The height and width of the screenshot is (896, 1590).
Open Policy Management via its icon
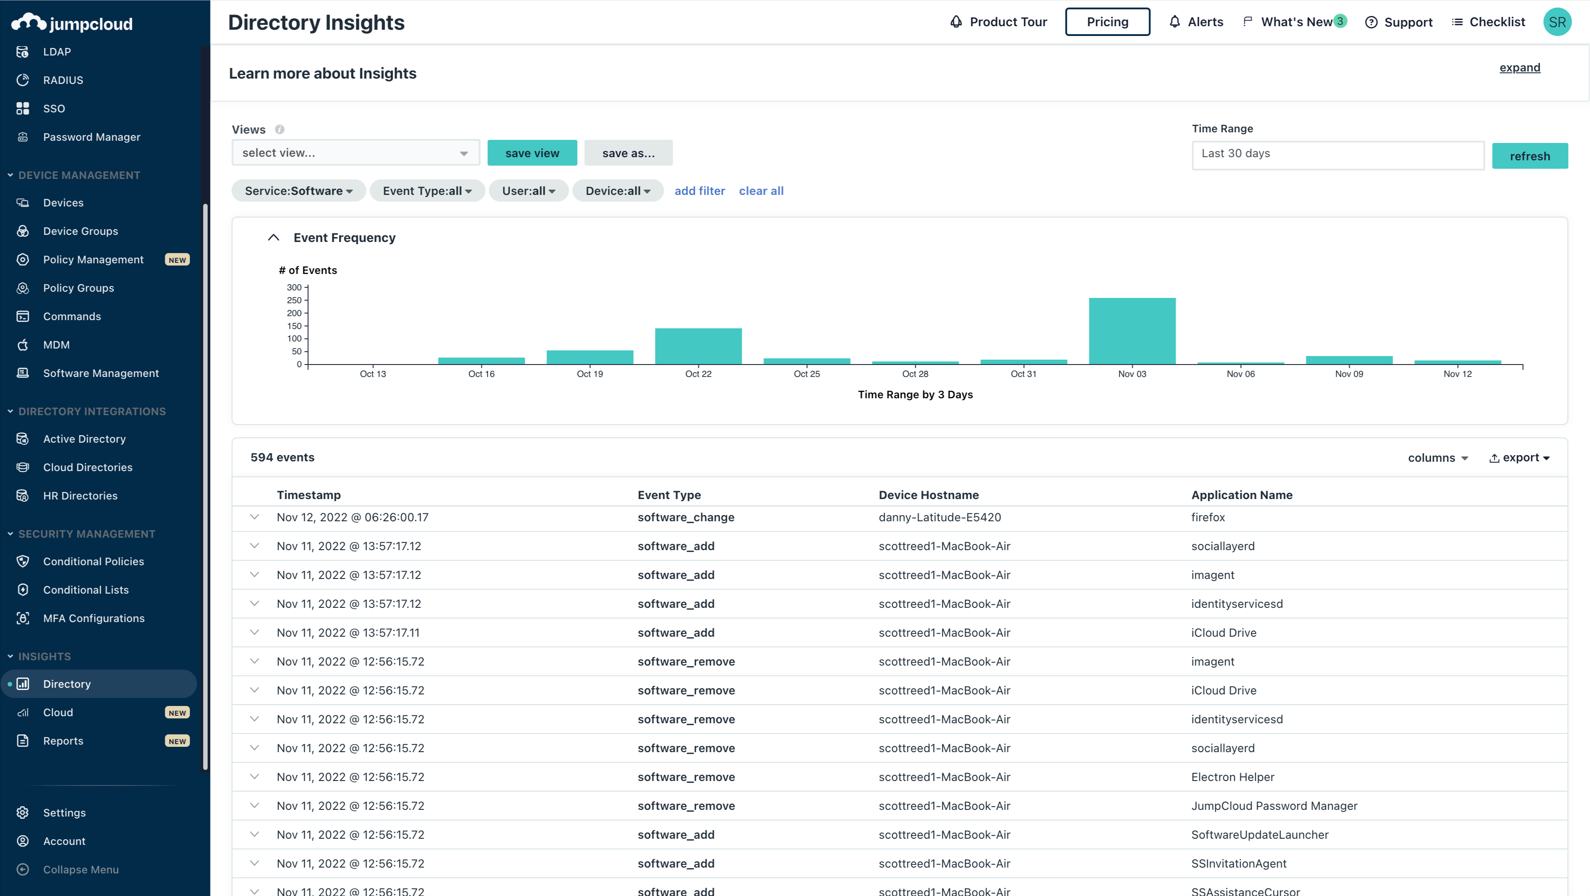(23, 260)
